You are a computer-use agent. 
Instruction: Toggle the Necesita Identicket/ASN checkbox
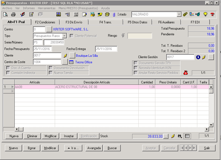136,68
